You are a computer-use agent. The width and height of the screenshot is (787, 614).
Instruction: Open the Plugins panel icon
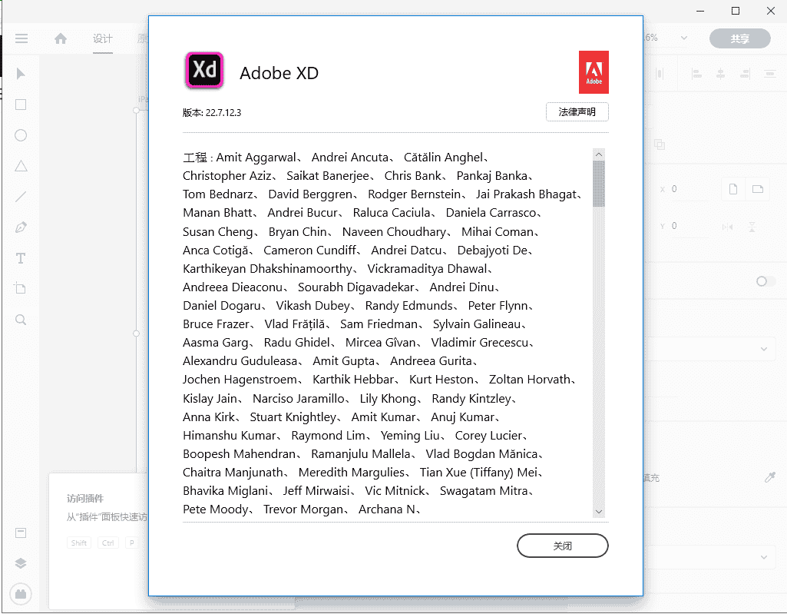tap(21, 594)
